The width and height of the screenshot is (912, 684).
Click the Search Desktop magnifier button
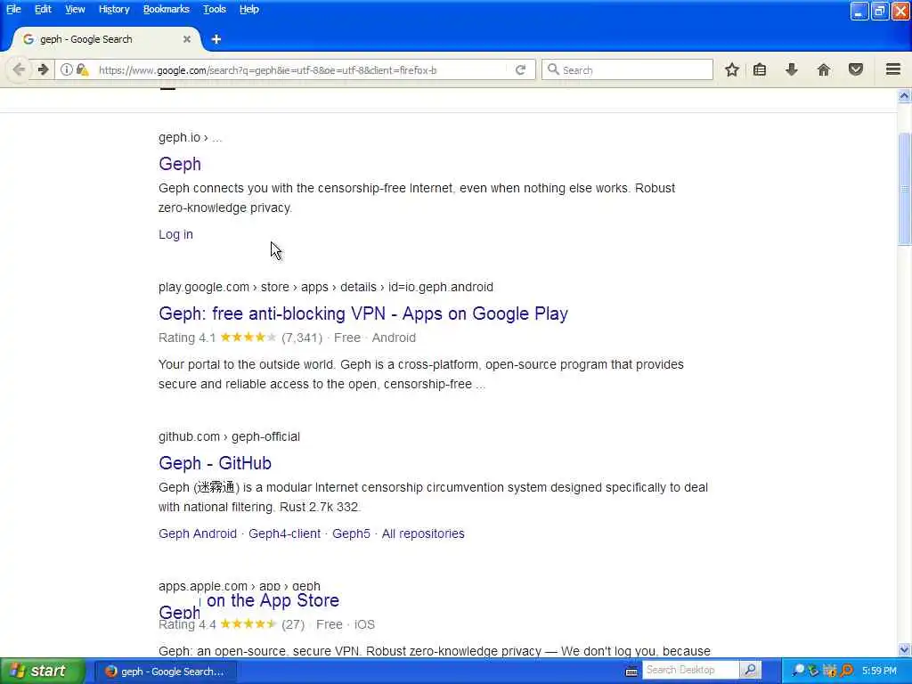coord(750,670)
